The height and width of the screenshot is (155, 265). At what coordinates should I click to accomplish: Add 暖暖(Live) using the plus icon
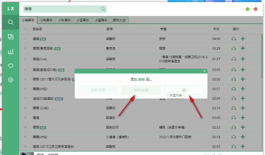click(x=243, y=59)
